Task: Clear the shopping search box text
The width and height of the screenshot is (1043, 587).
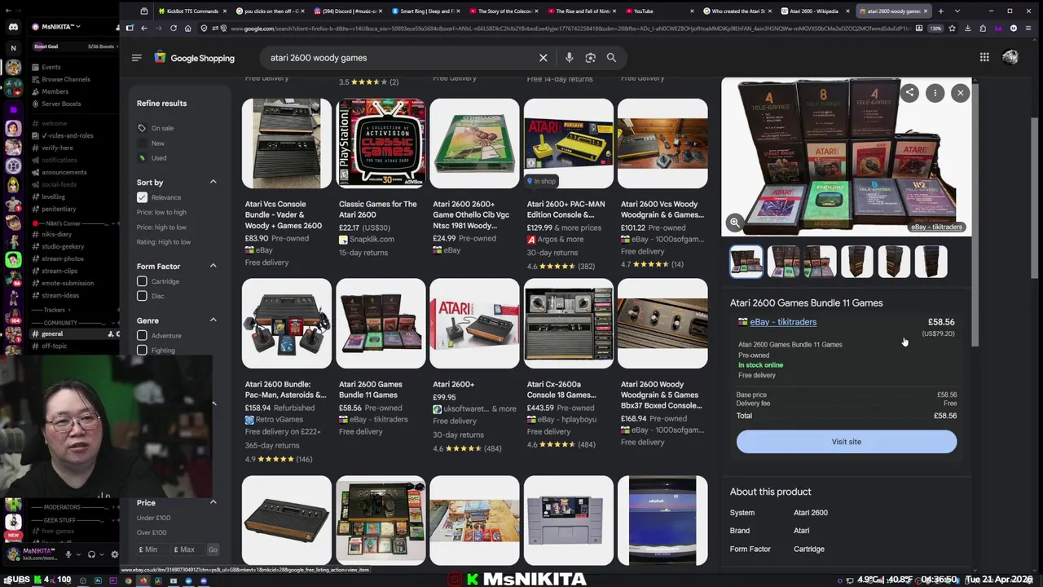Action: pos(544,58)
